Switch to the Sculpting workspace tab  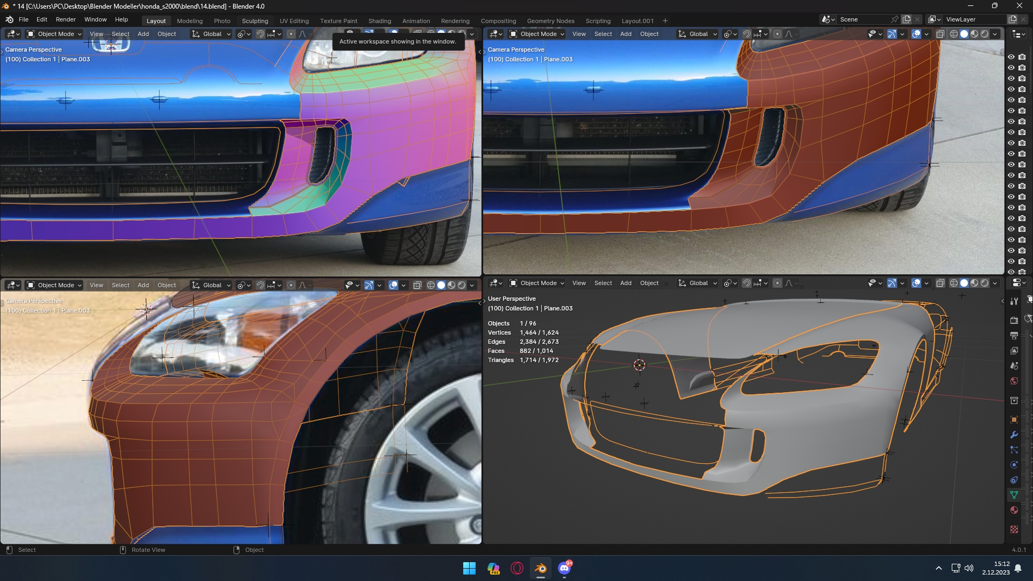point(254,21)
